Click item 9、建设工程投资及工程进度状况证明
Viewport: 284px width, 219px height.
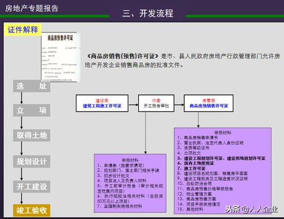(x=212, y=179)
